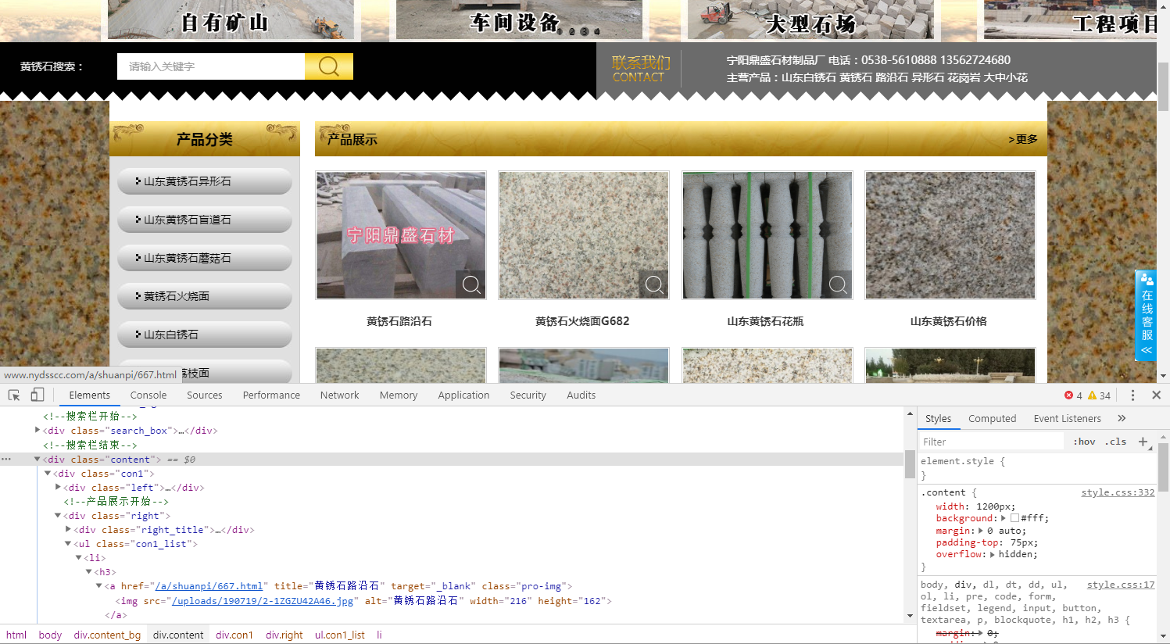Click ellipsis beside div.content DOM row
The height and width of the screenshot is (644, 1170).
click(6, 460)
